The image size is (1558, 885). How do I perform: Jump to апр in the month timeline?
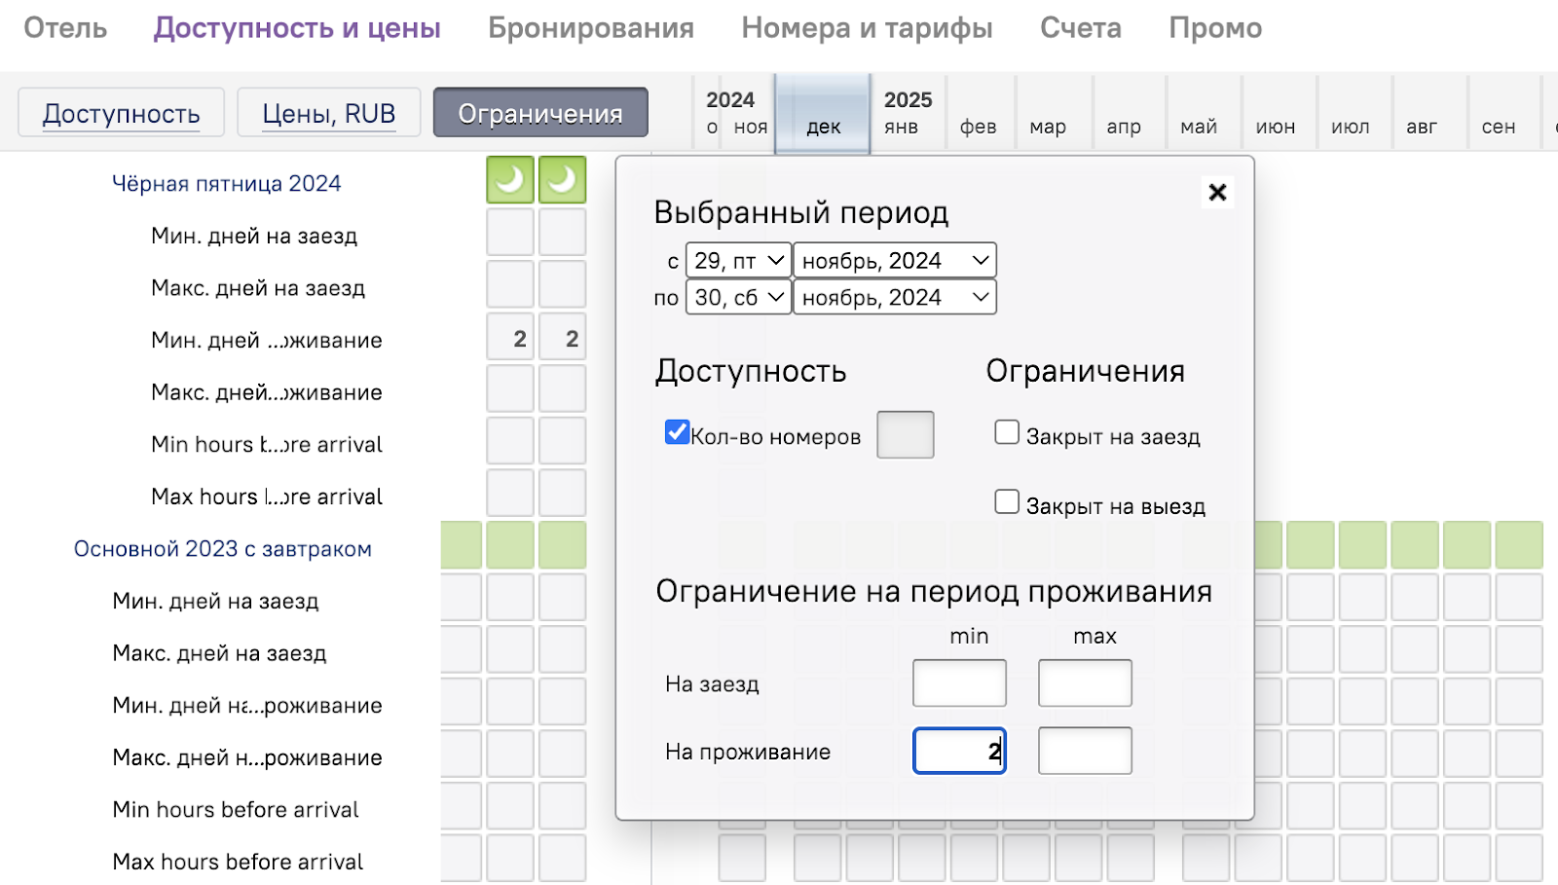(x=1124, y=127)
